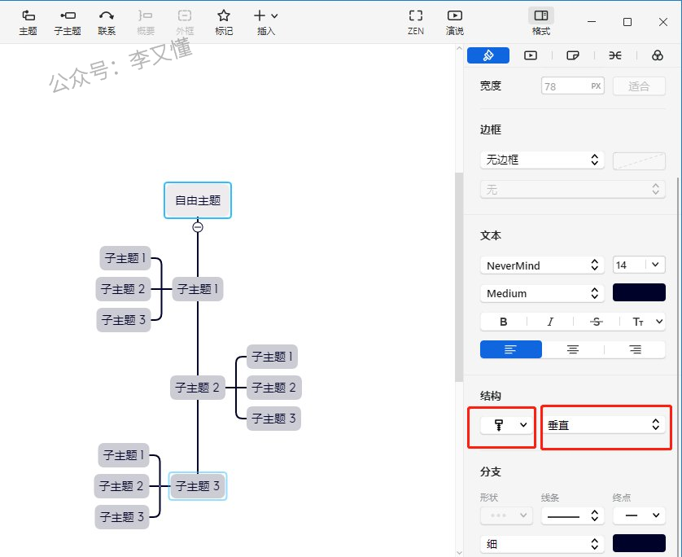Open the theme colors panel tab
Viewport: 682px width, 557px height.
[x=658, y=55]
